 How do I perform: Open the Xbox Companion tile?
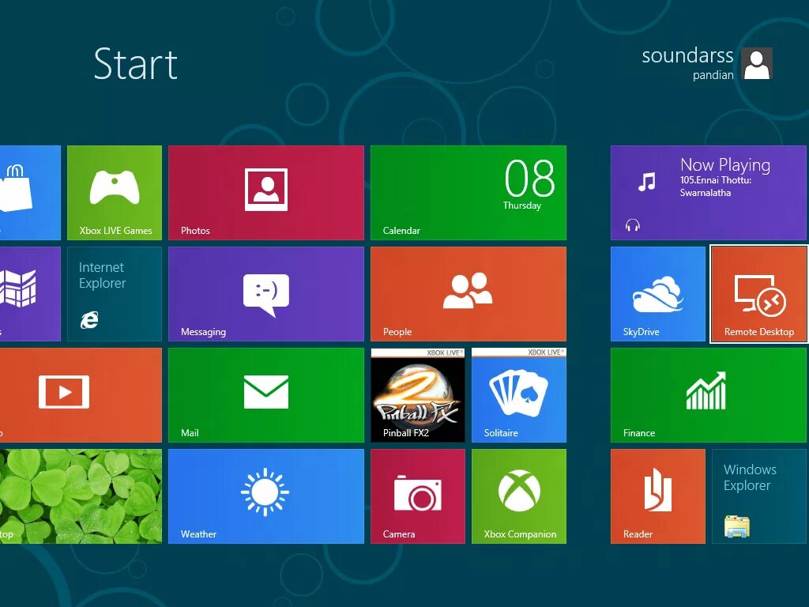point(519,496)
